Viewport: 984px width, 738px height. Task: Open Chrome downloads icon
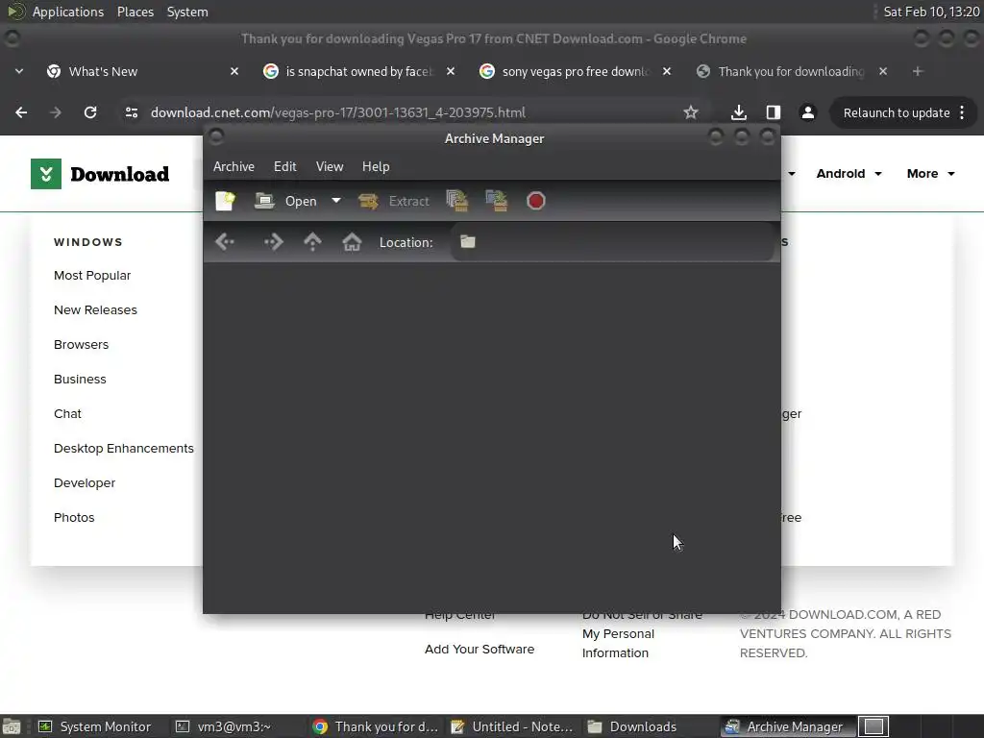739,112
